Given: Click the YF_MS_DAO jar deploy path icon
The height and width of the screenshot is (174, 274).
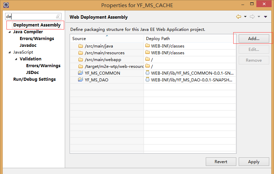Looking at the screenshot, I should click(x=147, y=80).
